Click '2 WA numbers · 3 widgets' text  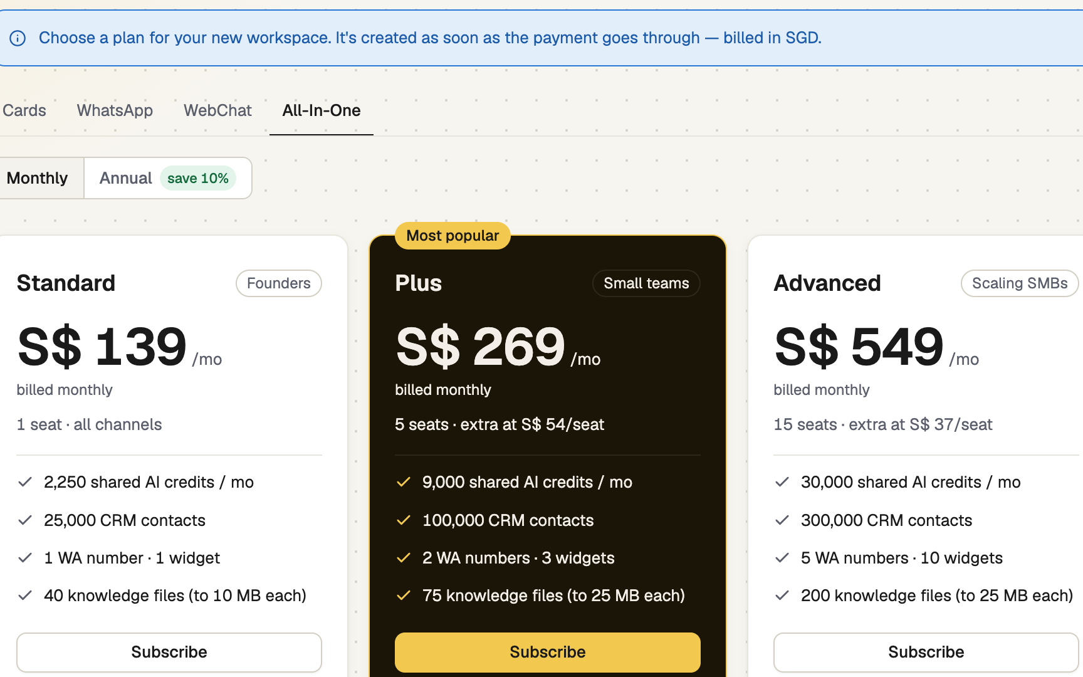pyautogui.click(x=518, y=558)
